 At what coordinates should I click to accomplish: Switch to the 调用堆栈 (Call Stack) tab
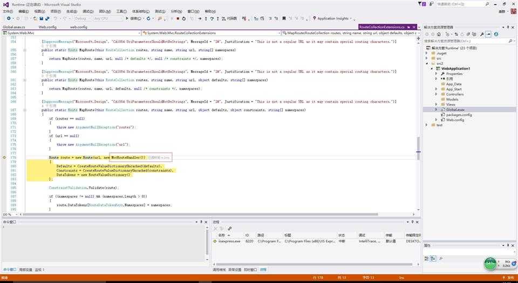tap(219, 270)
